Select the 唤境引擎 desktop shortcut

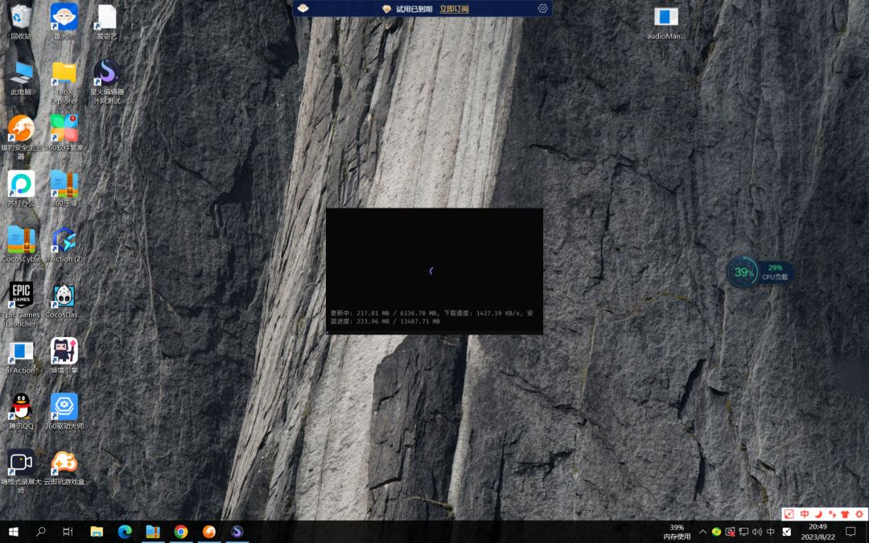point(64,356)
